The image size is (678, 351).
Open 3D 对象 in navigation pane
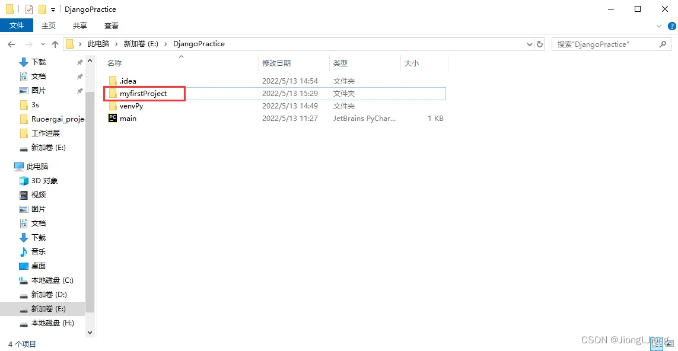click(x=44, y=181)
